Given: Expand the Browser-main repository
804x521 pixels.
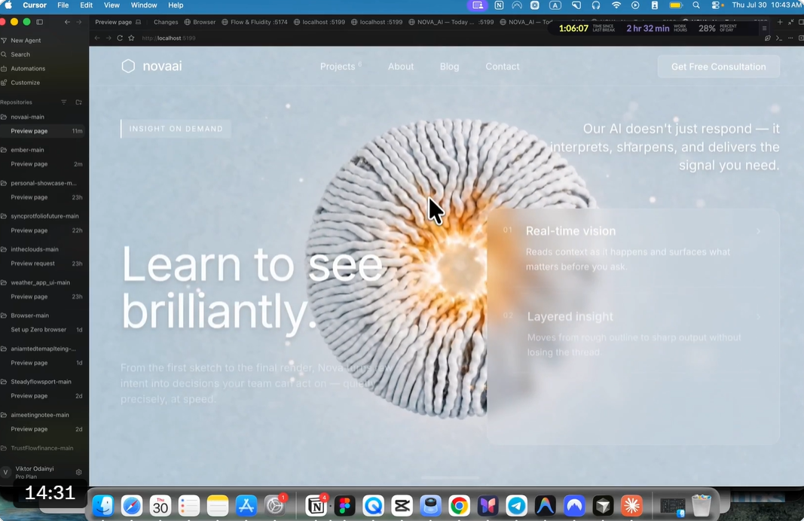Looking at the screenshot, I should pos(29,315).
